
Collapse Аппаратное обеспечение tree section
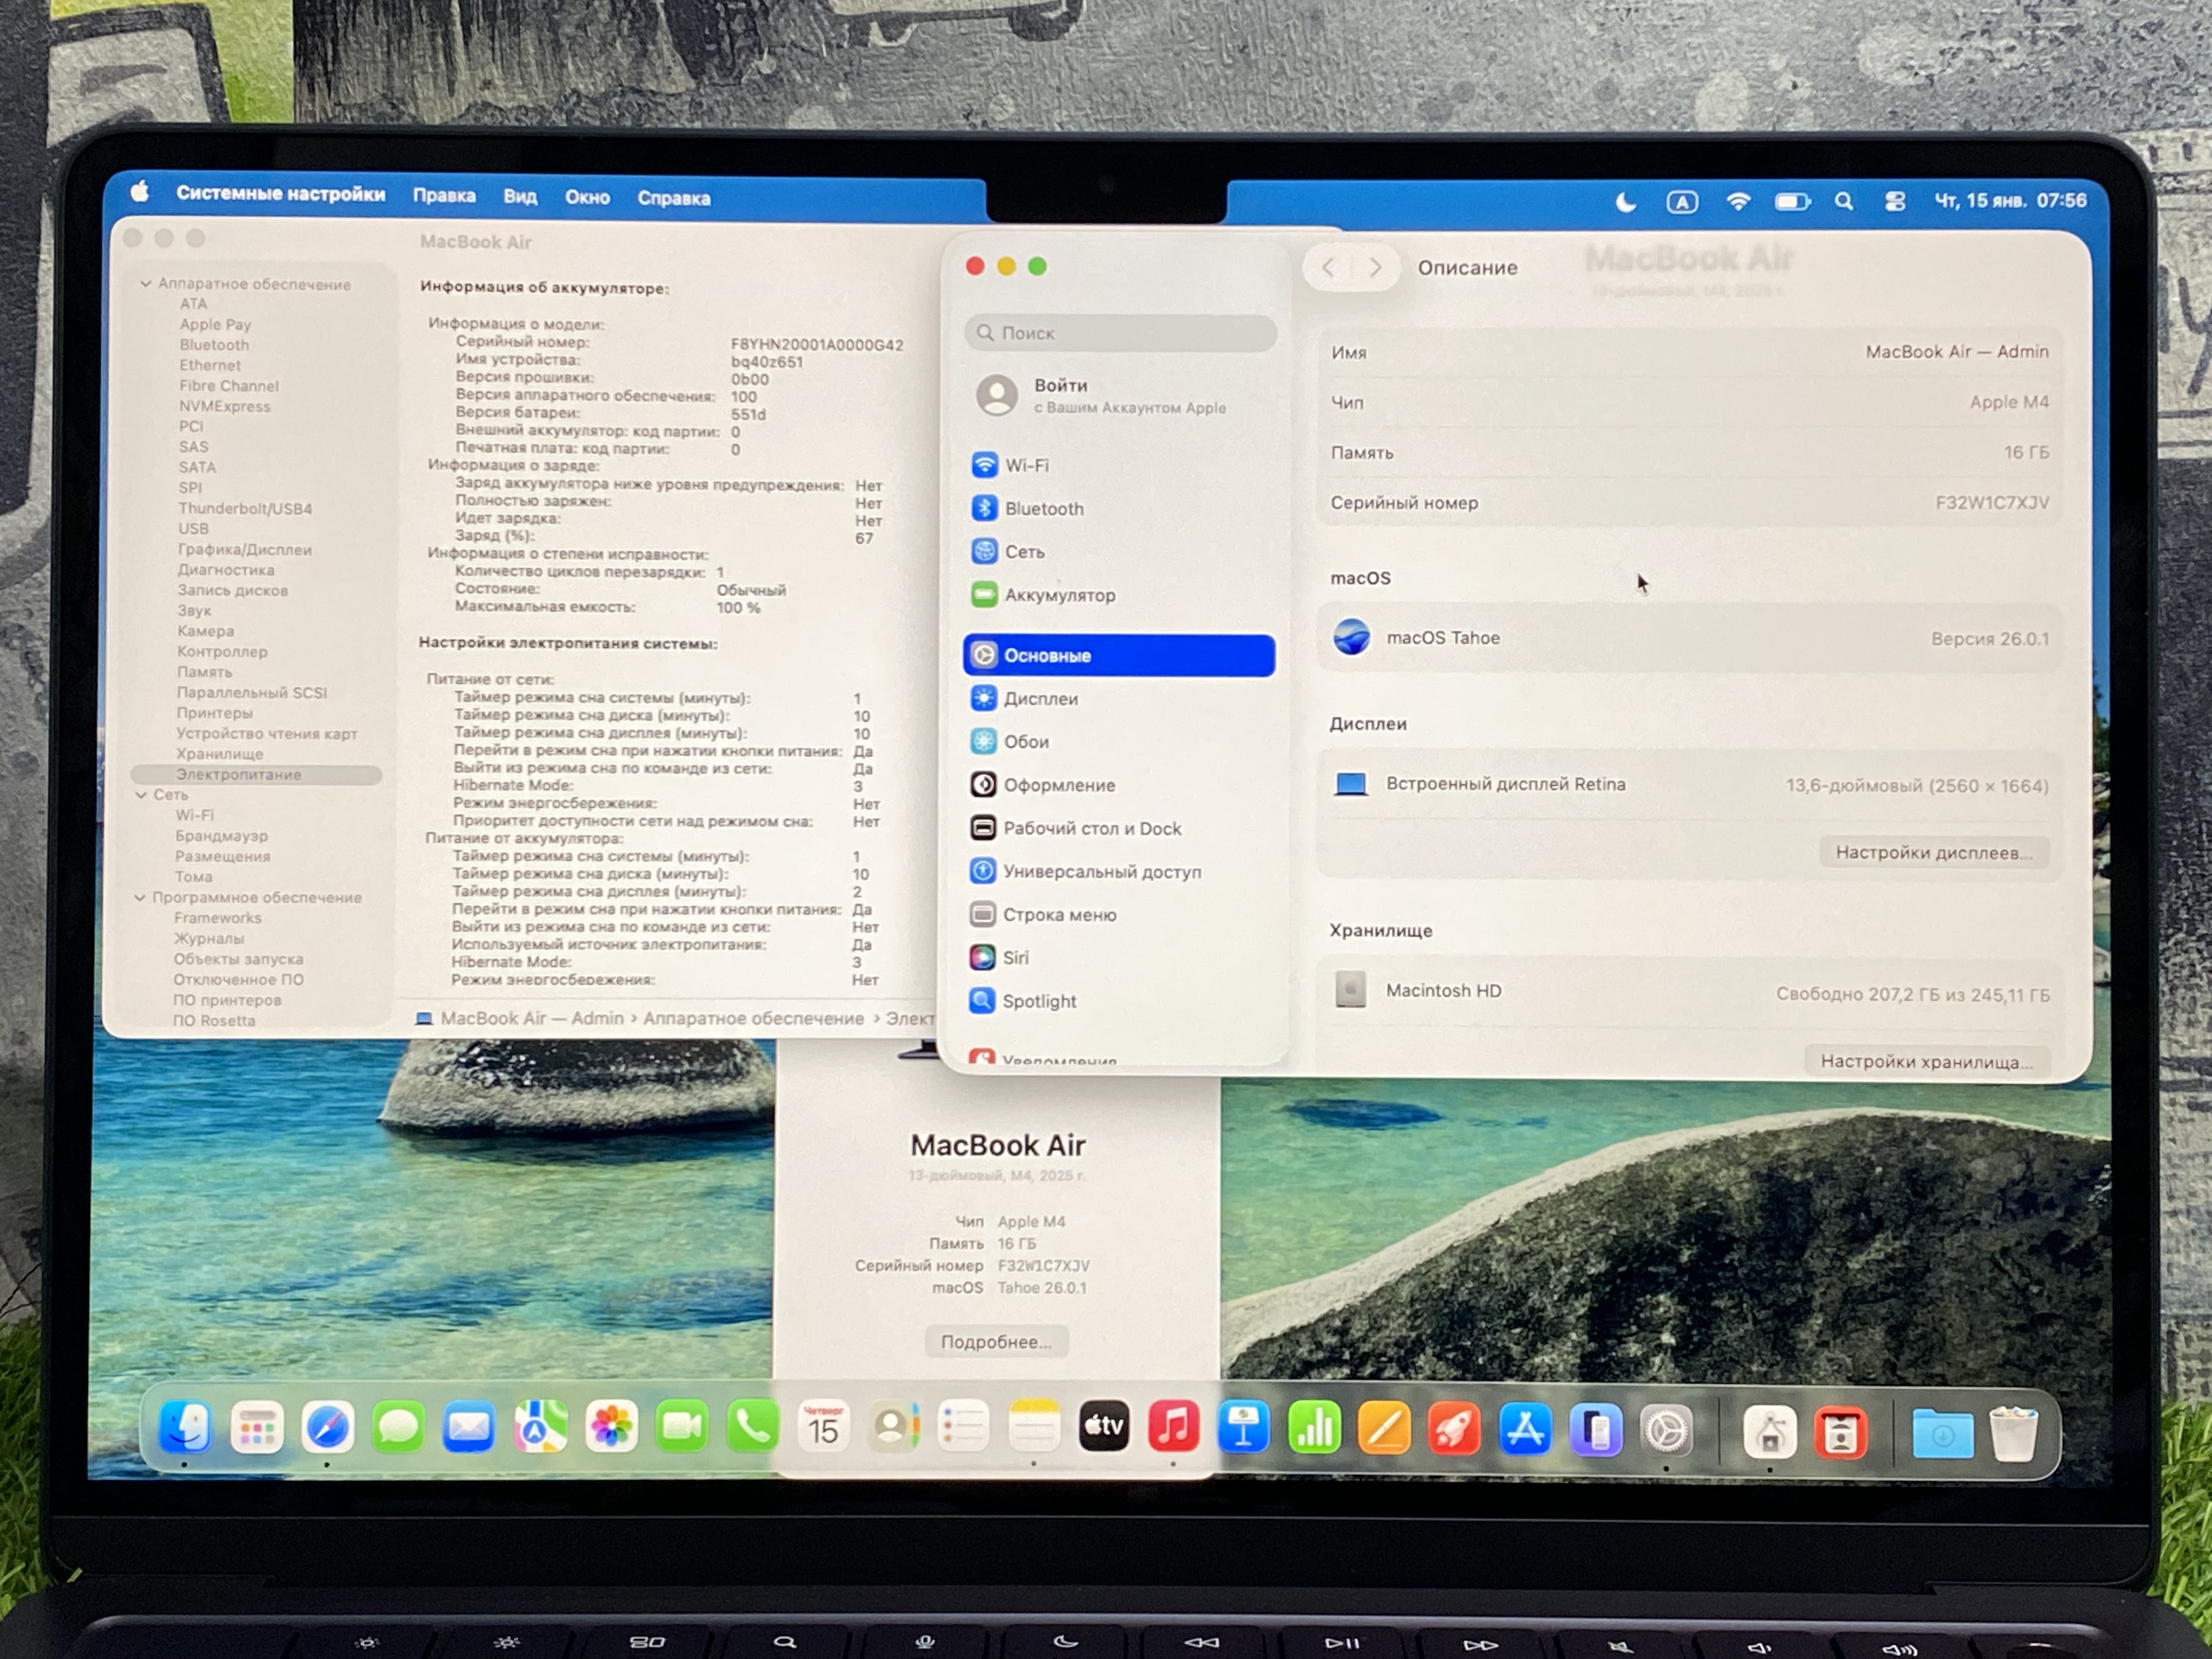click(x=146, y=284)
